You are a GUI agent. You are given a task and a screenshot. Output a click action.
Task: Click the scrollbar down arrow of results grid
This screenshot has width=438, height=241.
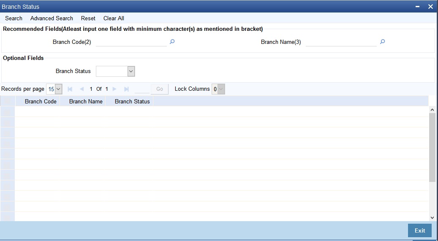pyautogui.click(x=432, y=218)
